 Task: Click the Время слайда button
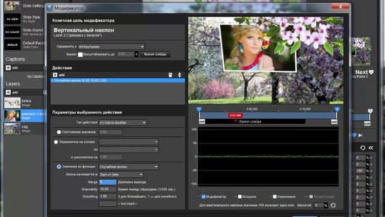pos(155,54)
